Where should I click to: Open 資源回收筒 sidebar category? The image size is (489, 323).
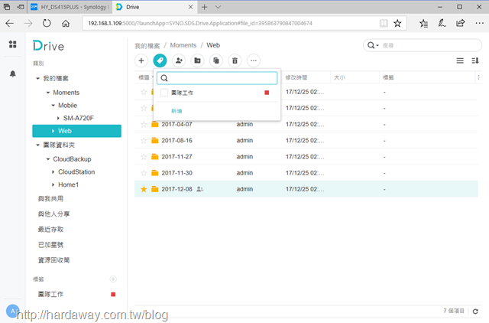[x=53, y=260]
